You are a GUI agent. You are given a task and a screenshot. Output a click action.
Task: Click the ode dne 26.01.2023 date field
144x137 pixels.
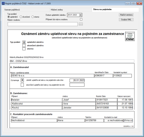tap(77, 80)
